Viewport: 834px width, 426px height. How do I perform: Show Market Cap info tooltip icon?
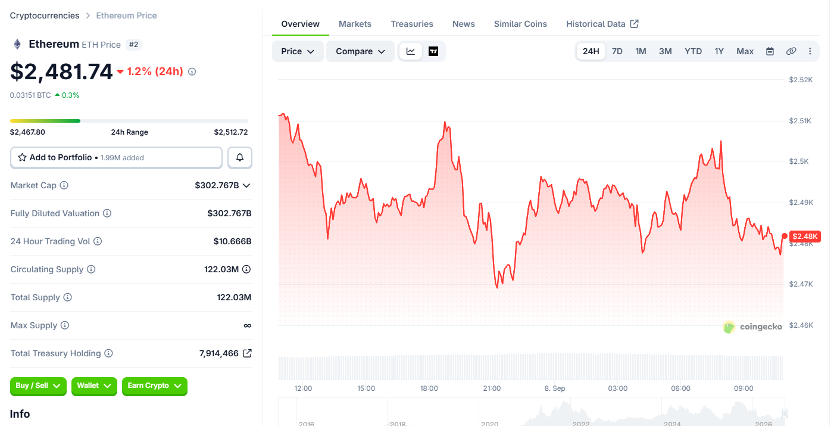coord(64,185)
